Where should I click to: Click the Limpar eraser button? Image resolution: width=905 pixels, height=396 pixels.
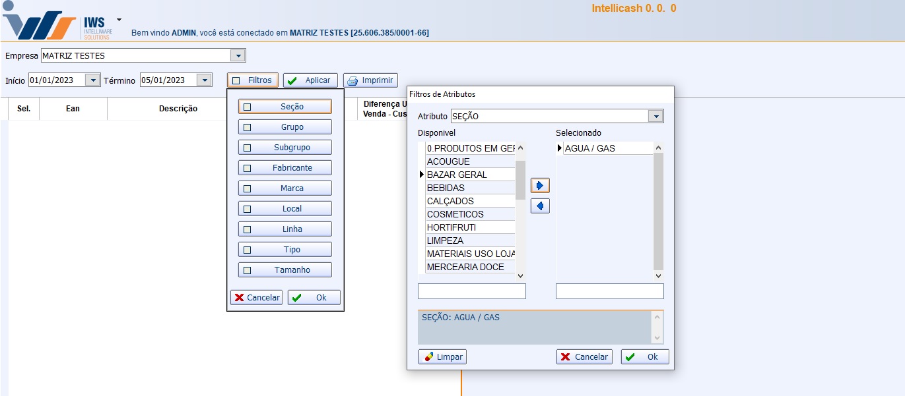pyautogui.click(x=442, y=356)
